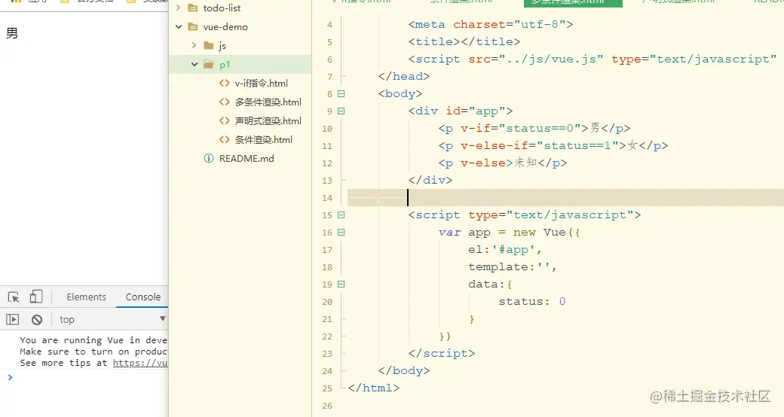This screenshot has width=784, height=417.
Task: Click the v-else-if="status==1" attribute text
Action: pos(540,145)
